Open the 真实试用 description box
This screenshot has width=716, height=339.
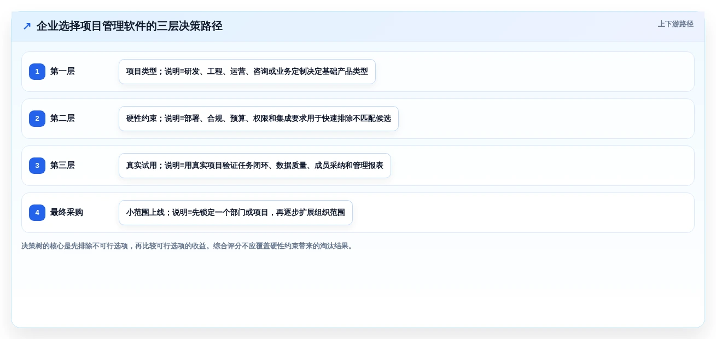tap(255, 166)
